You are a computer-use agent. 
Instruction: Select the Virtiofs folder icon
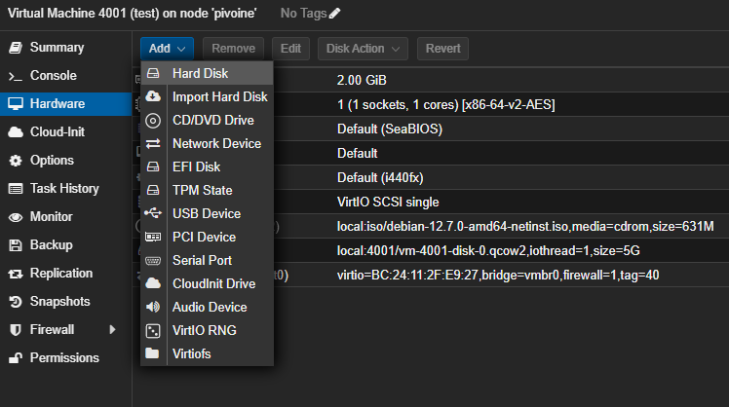[x=152, y=353]
